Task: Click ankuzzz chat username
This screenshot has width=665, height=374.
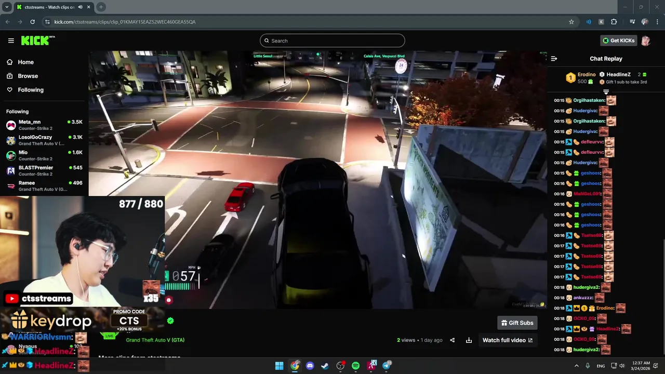Action: click(583, 298)
